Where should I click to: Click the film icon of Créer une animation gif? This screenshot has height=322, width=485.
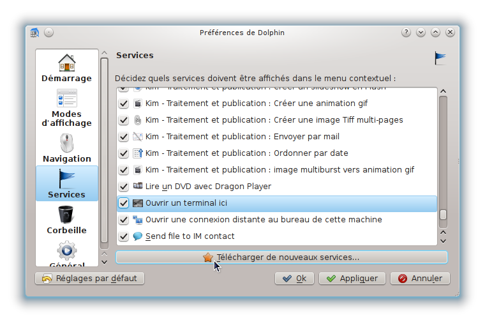pos(138,103)
